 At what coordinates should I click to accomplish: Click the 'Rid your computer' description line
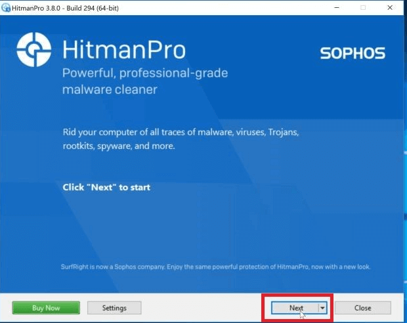pos(181,133)
